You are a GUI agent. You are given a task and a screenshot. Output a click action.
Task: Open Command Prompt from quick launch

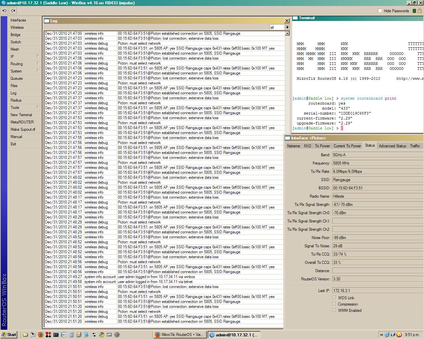pos(56,335)
